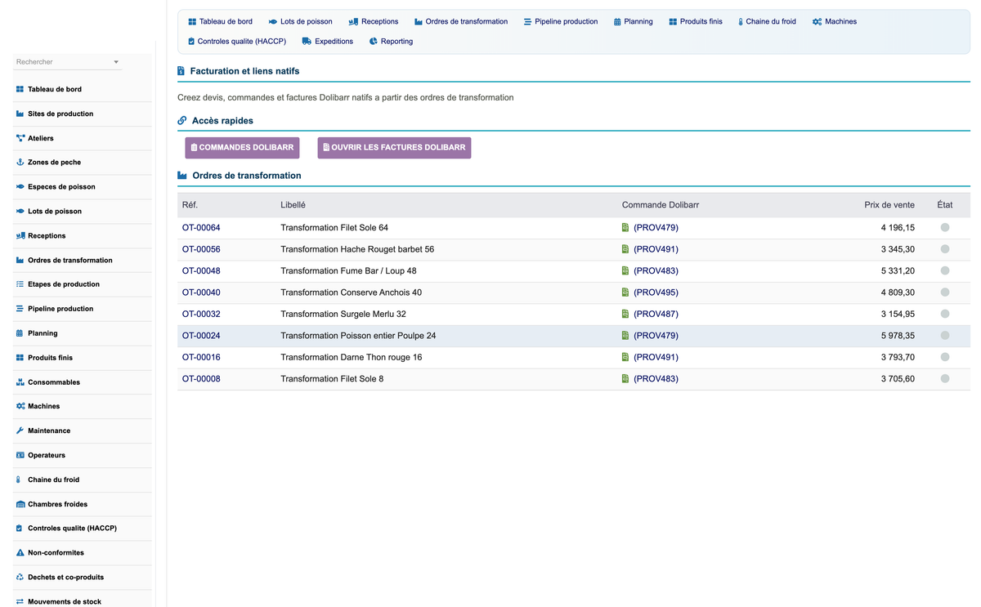Click the Etapes de production list icon
Image resolution: width=981 pixels, height=607 pixels.
pyautogui.click(x=20, y=284)
